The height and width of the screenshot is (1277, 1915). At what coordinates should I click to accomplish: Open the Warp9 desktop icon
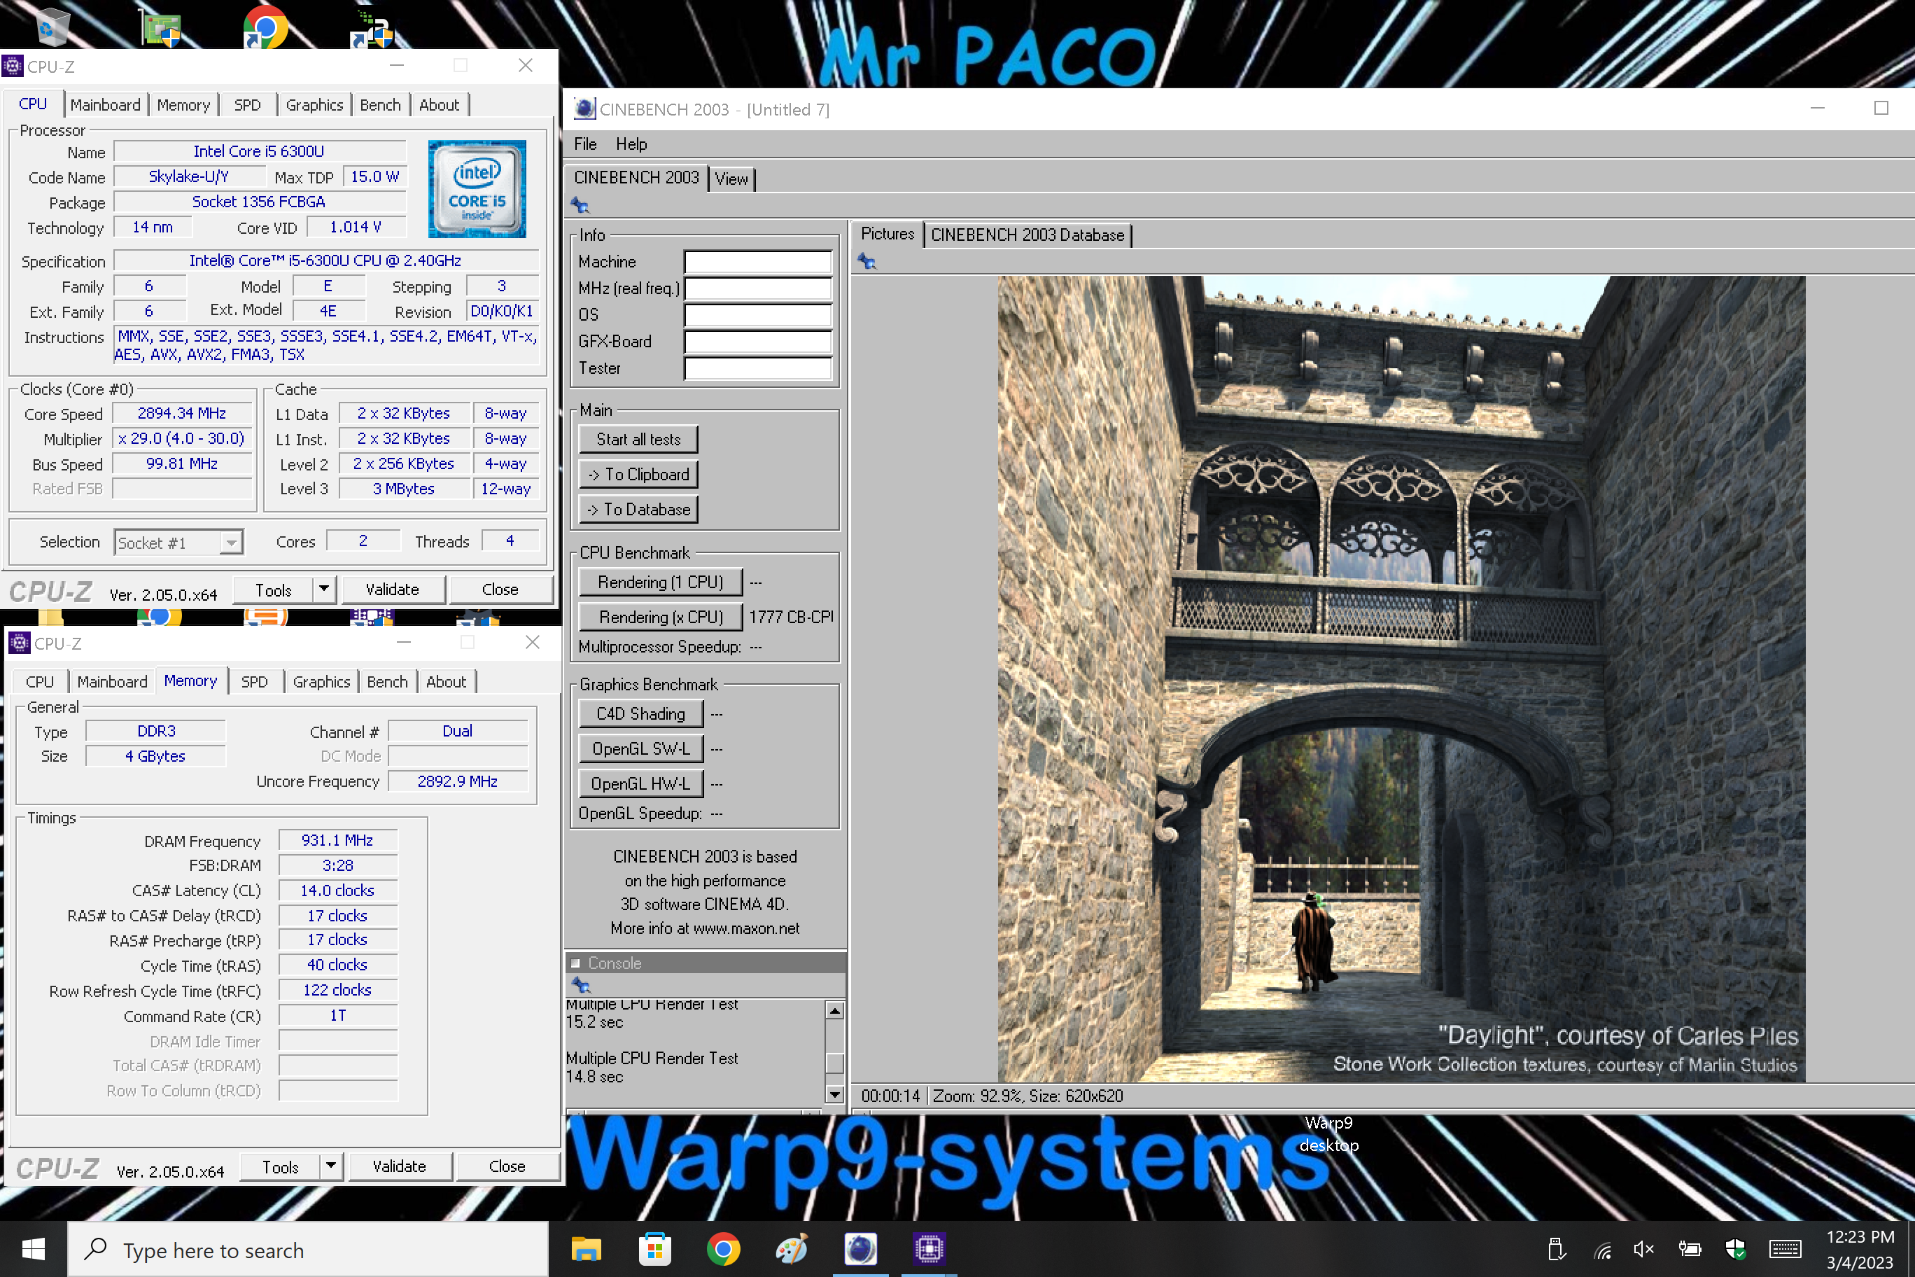pyautogui.click(x=1328, y=1133)
